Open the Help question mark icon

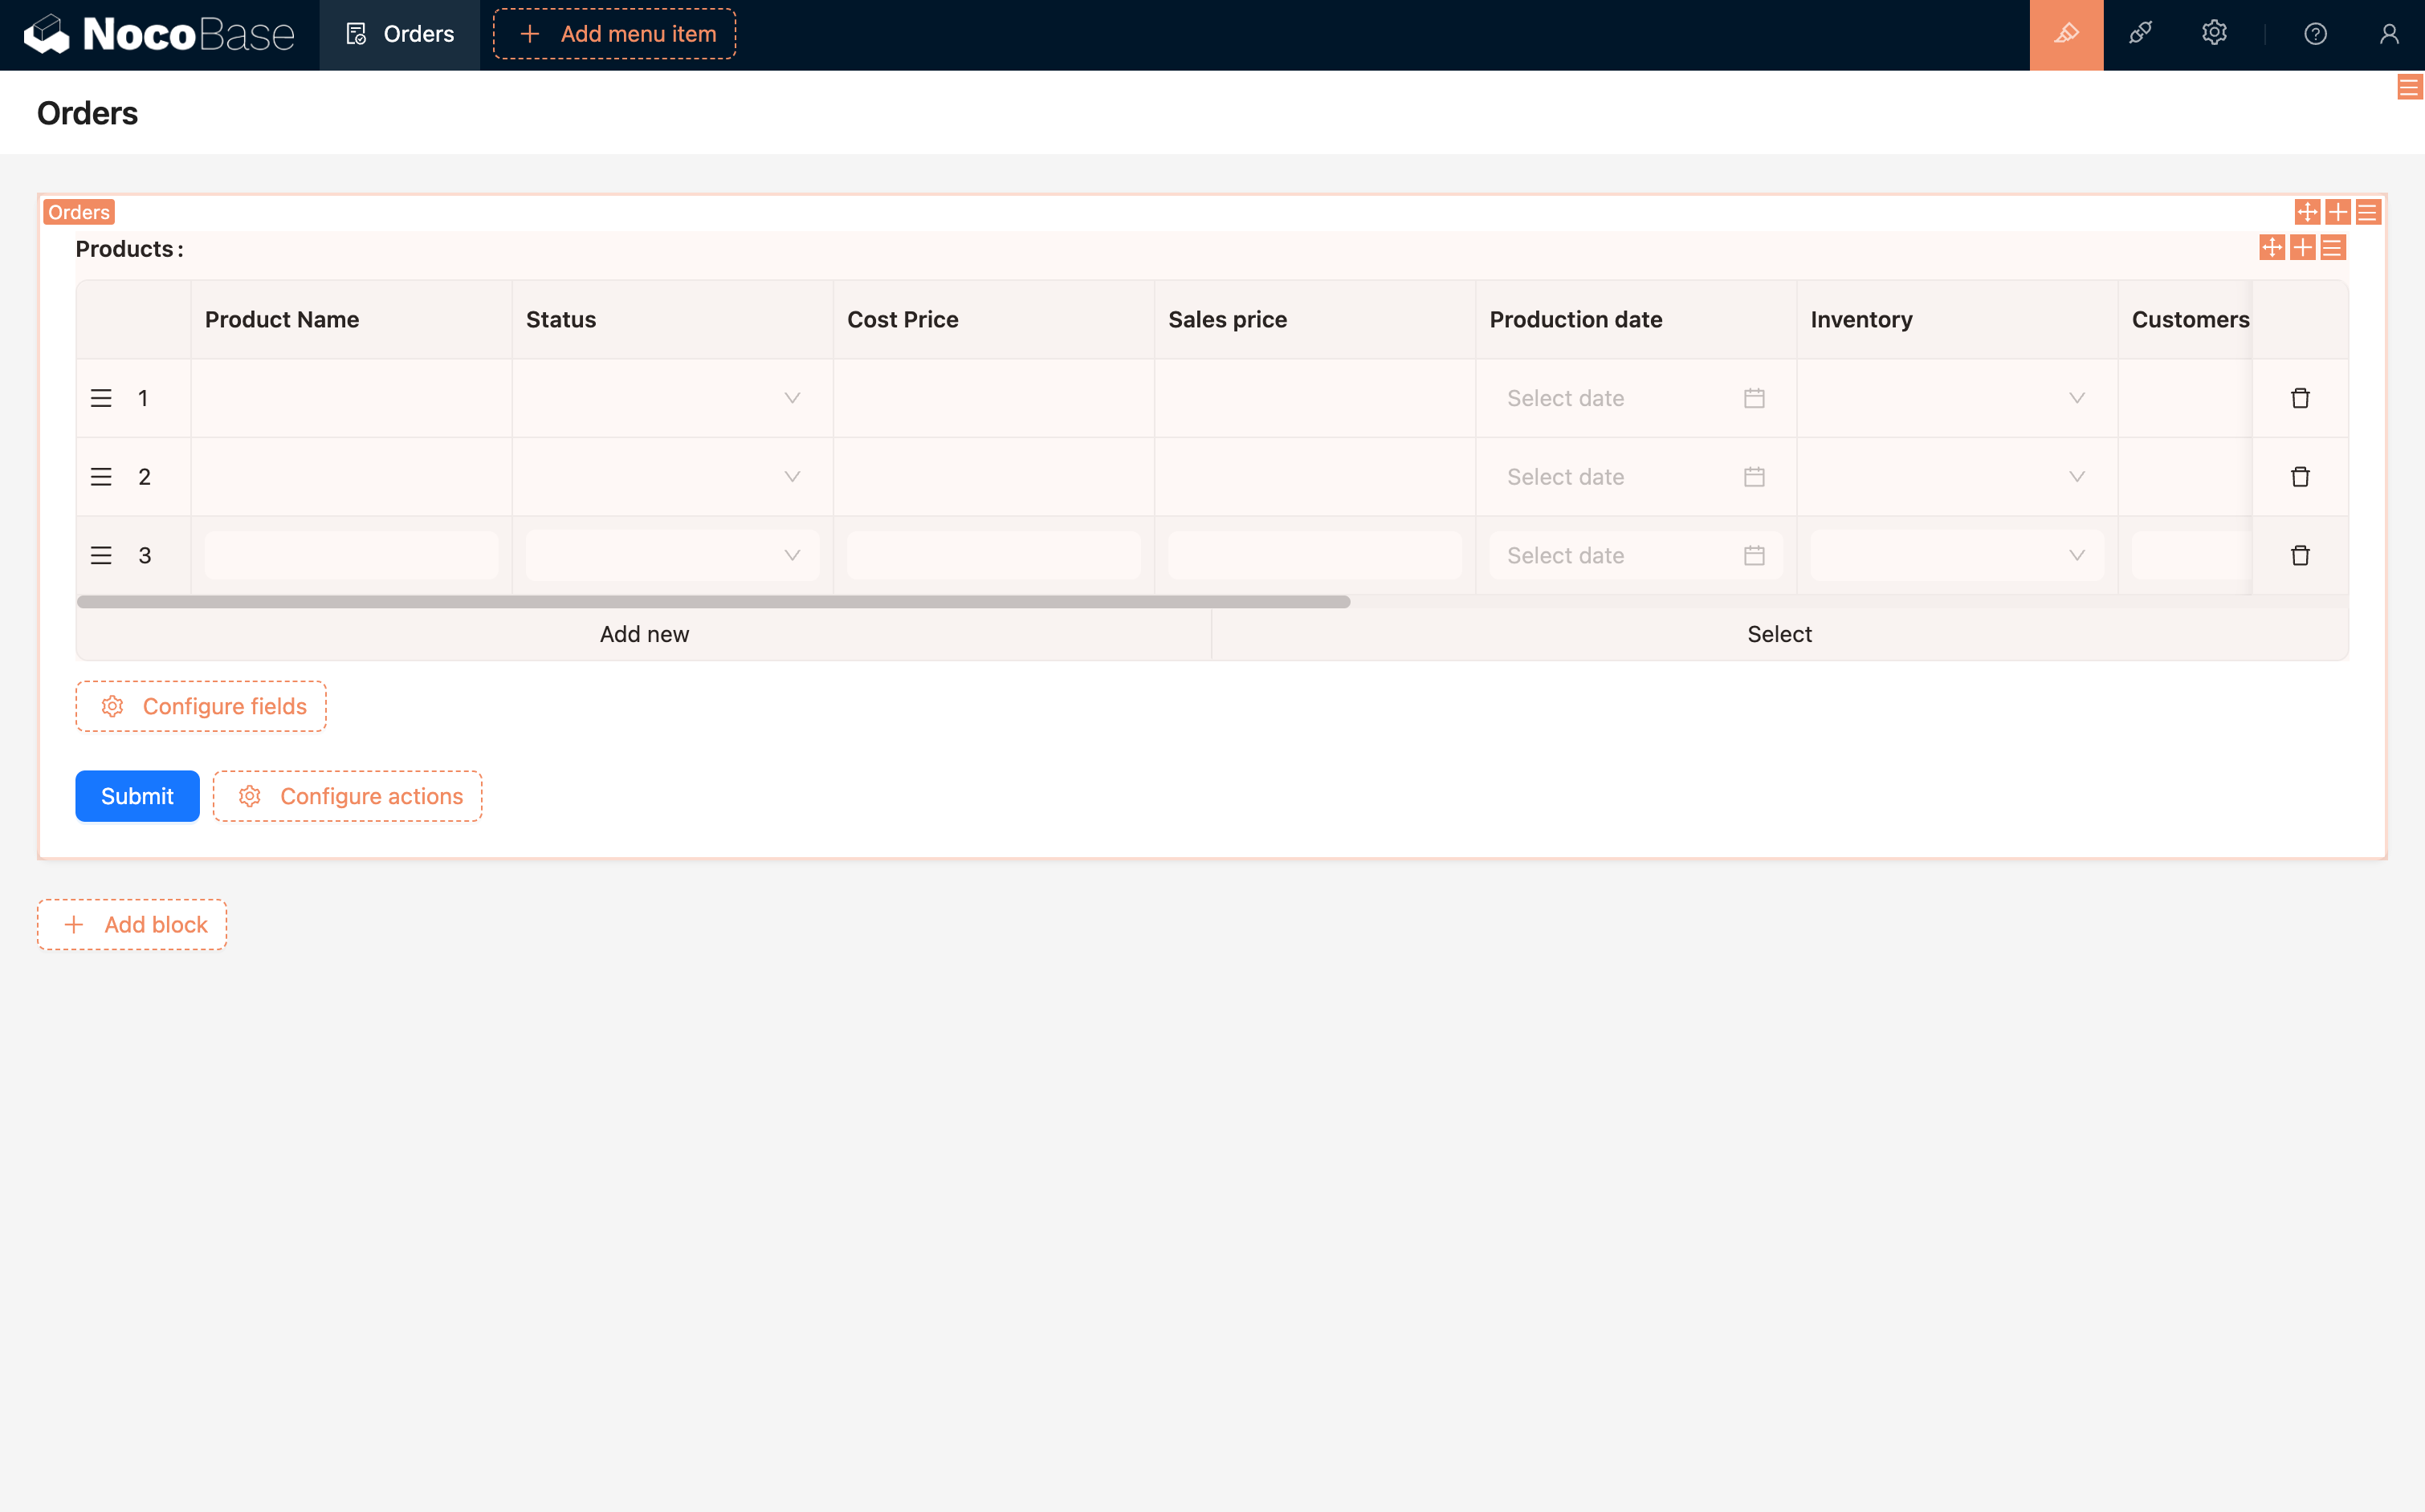click(2315, 34)
